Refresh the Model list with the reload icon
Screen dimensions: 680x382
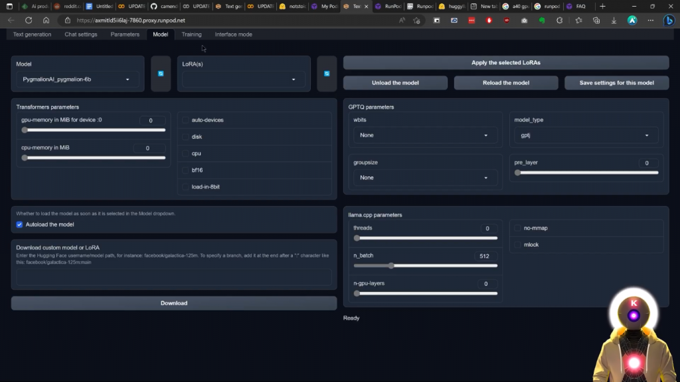(161, 74)
